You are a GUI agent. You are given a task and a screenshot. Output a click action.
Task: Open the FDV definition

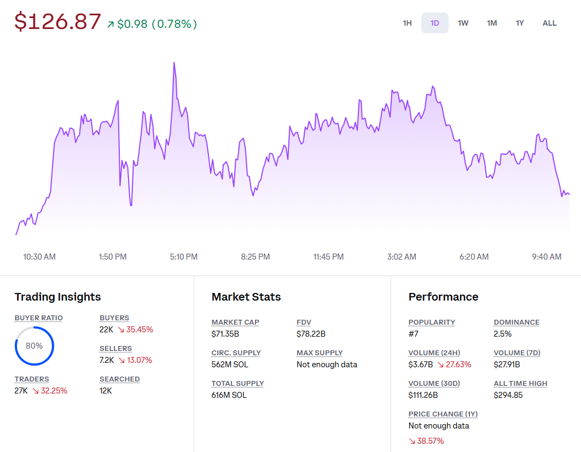tap(304, 322)
